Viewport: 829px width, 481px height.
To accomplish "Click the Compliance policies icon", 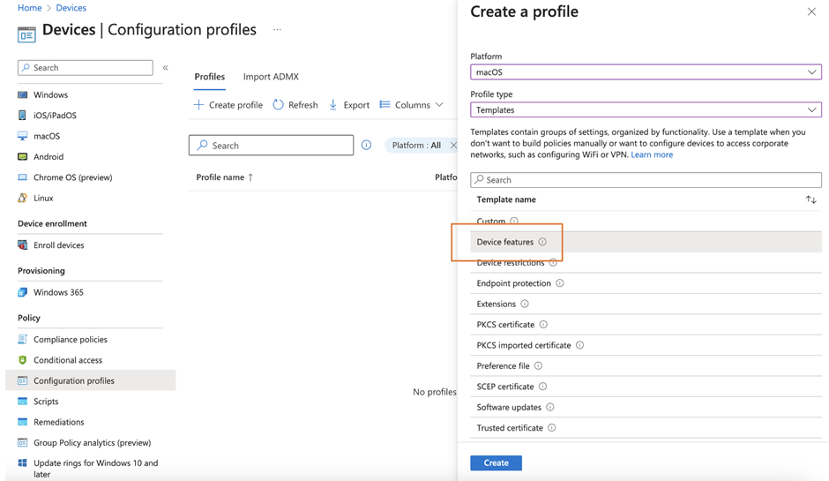I will pyautogui.click(x=22, y=339).
